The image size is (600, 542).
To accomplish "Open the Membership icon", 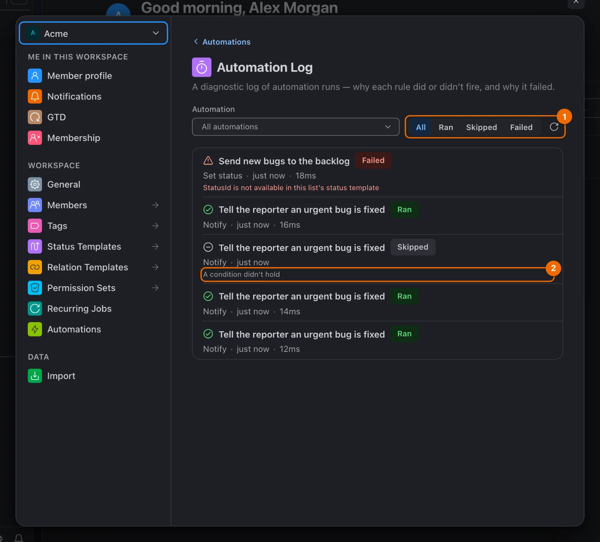I will click(x=35, y=138).
